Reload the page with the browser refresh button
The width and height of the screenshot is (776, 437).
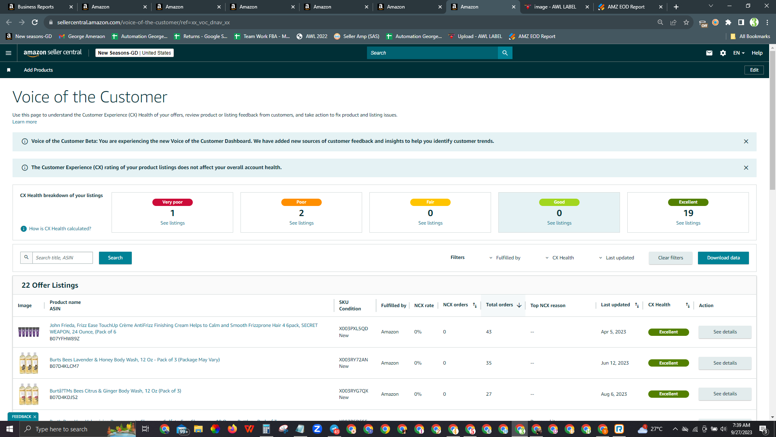click(x=35, y=23)
